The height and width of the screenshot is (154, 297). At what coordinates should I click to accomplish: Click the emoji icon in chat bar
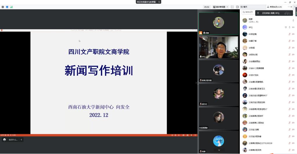click(x=4, y=140)
